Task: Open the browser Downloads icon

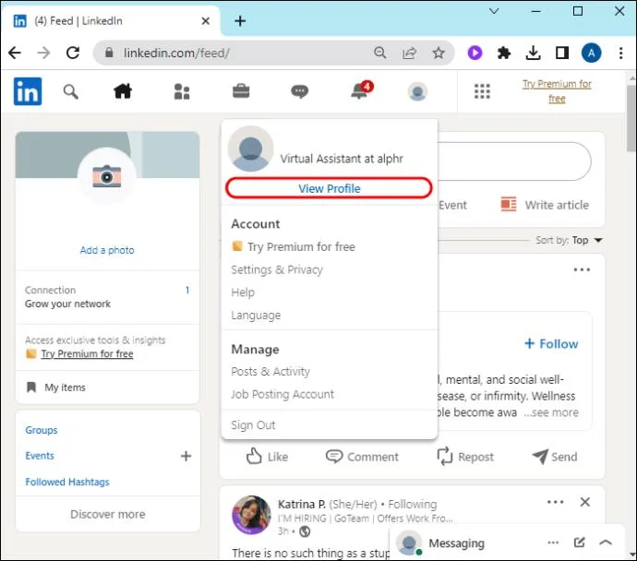Action: [533, 53]
